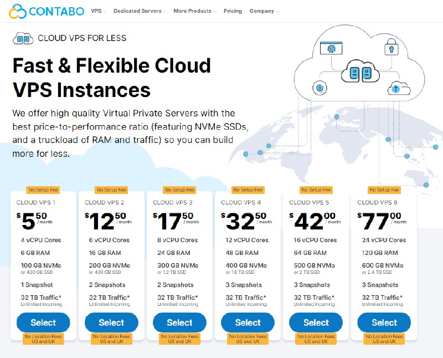Image resolution: width=443 pixels, height=358 pixels.
Task: Click "or 1.2 TB SSD" in Cloud VPS 3
Action: pyautogui.click(x=172, y=272)
